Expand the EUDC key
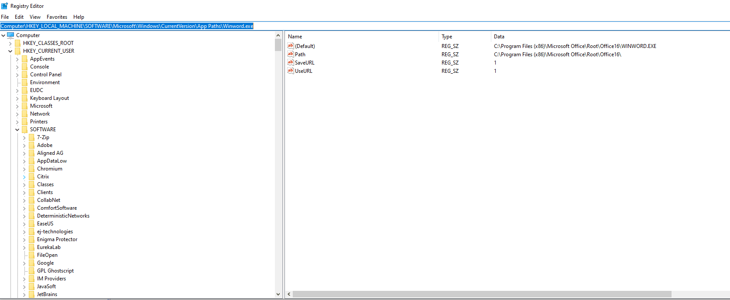Viewport: 730px width, 300px height. tap(17, 90)
